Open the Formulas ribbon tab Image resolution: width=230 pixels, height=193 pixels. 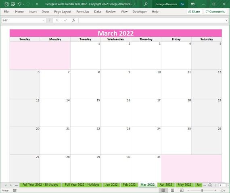pos(83,12)
